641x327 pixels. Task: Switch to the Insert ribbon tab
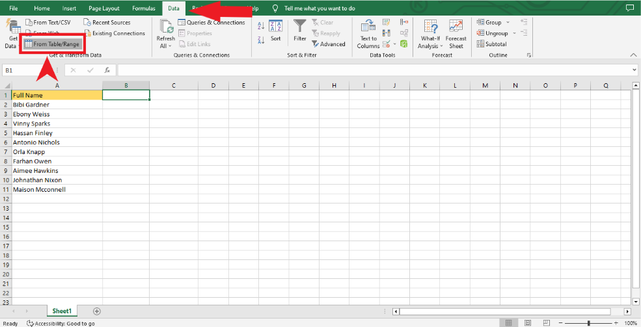coord(69,8)
